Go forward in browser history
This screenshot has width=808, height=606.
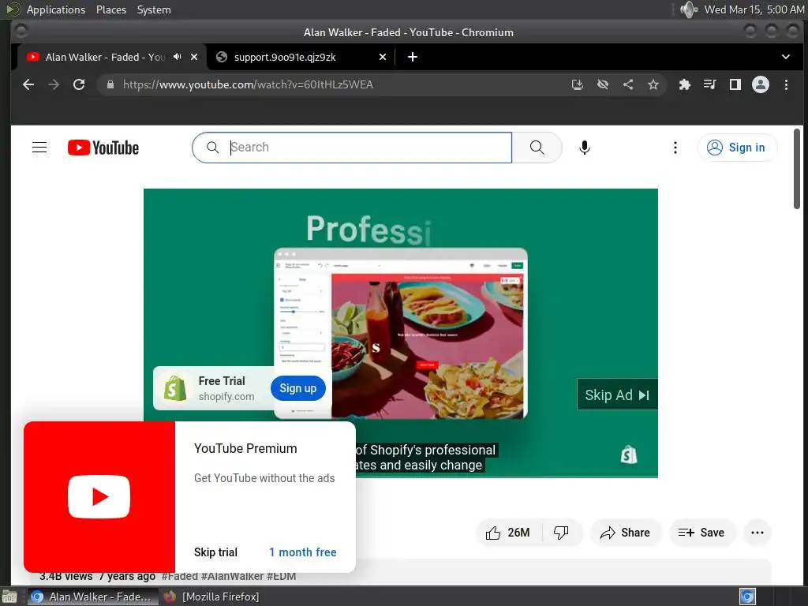(x=54, y=84)
